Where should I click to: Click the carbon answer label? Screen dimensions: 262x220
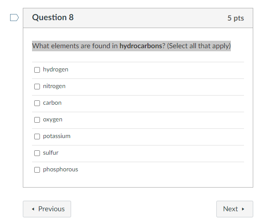[52, 103]
